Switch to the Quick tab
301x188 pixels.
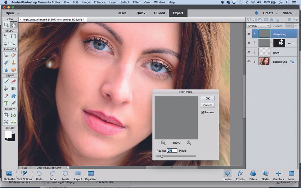coord(141,13)
